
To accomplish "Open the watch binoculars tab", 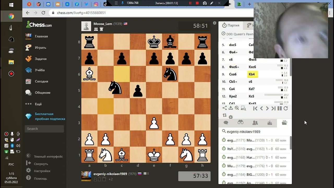I will click(x=241, y=123).
